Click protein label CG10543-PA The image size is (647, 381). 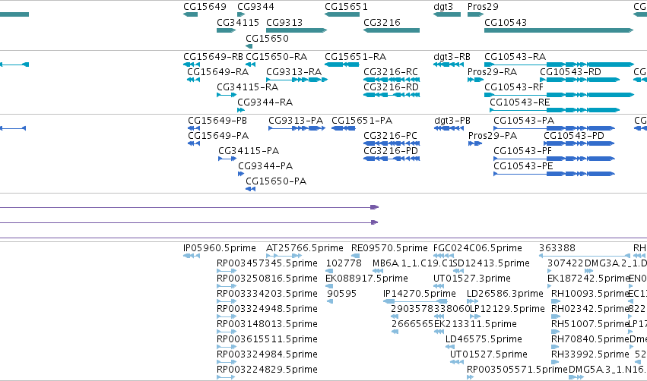tap(524, 120)
